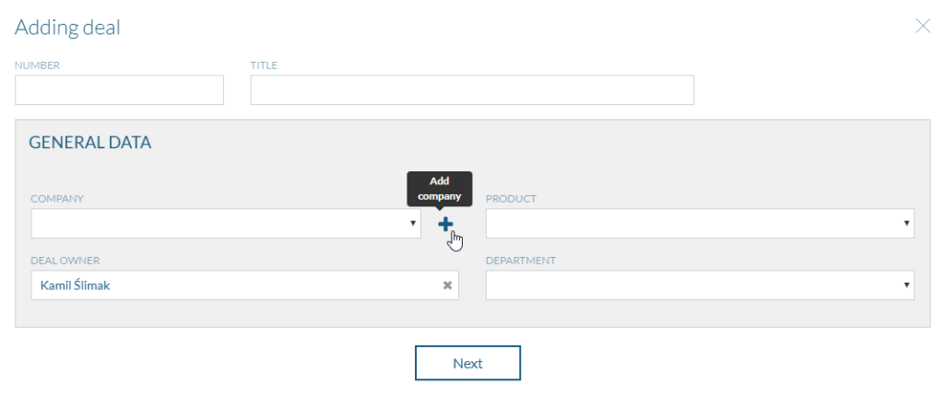Select the Kamil Ślimak deal owner text
The width and height of the screenshot is (944, 408).
(76, 286)
